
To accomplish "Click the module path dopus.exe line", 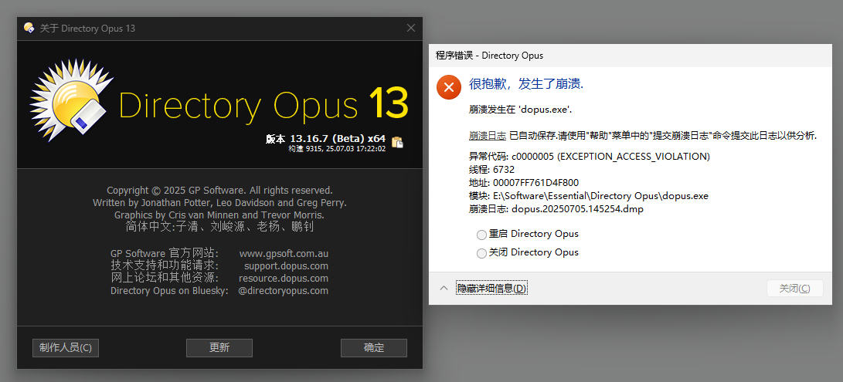I will [x=589, y=196].
